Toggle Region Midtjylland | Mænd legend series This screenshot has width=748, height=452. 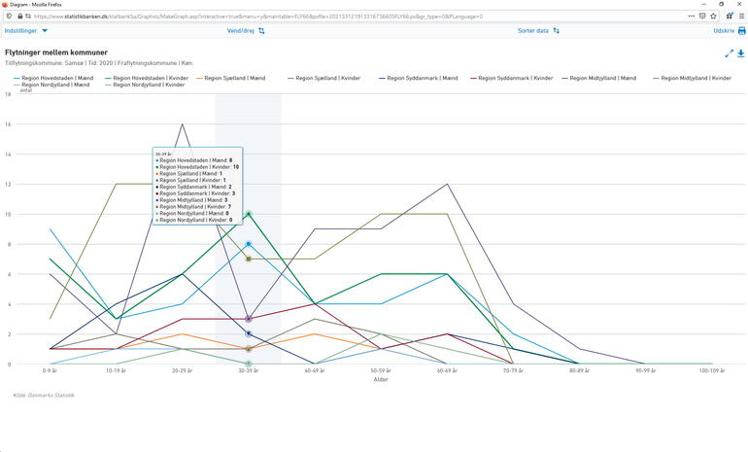click(x=599, y=78)
